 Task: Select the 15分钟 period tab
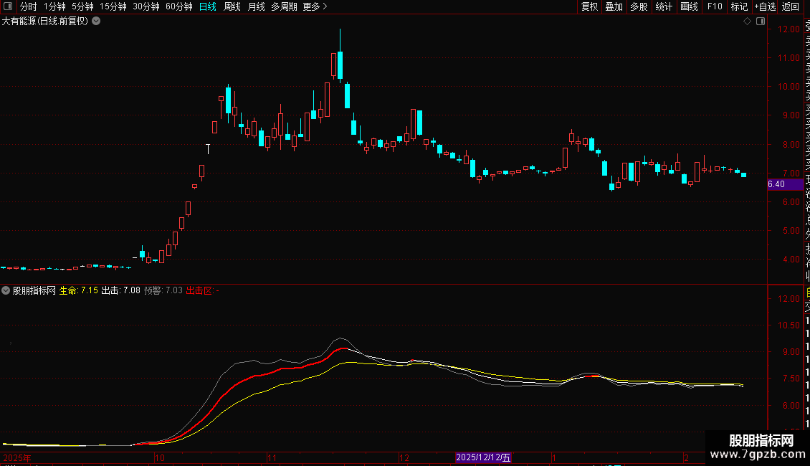113,6
